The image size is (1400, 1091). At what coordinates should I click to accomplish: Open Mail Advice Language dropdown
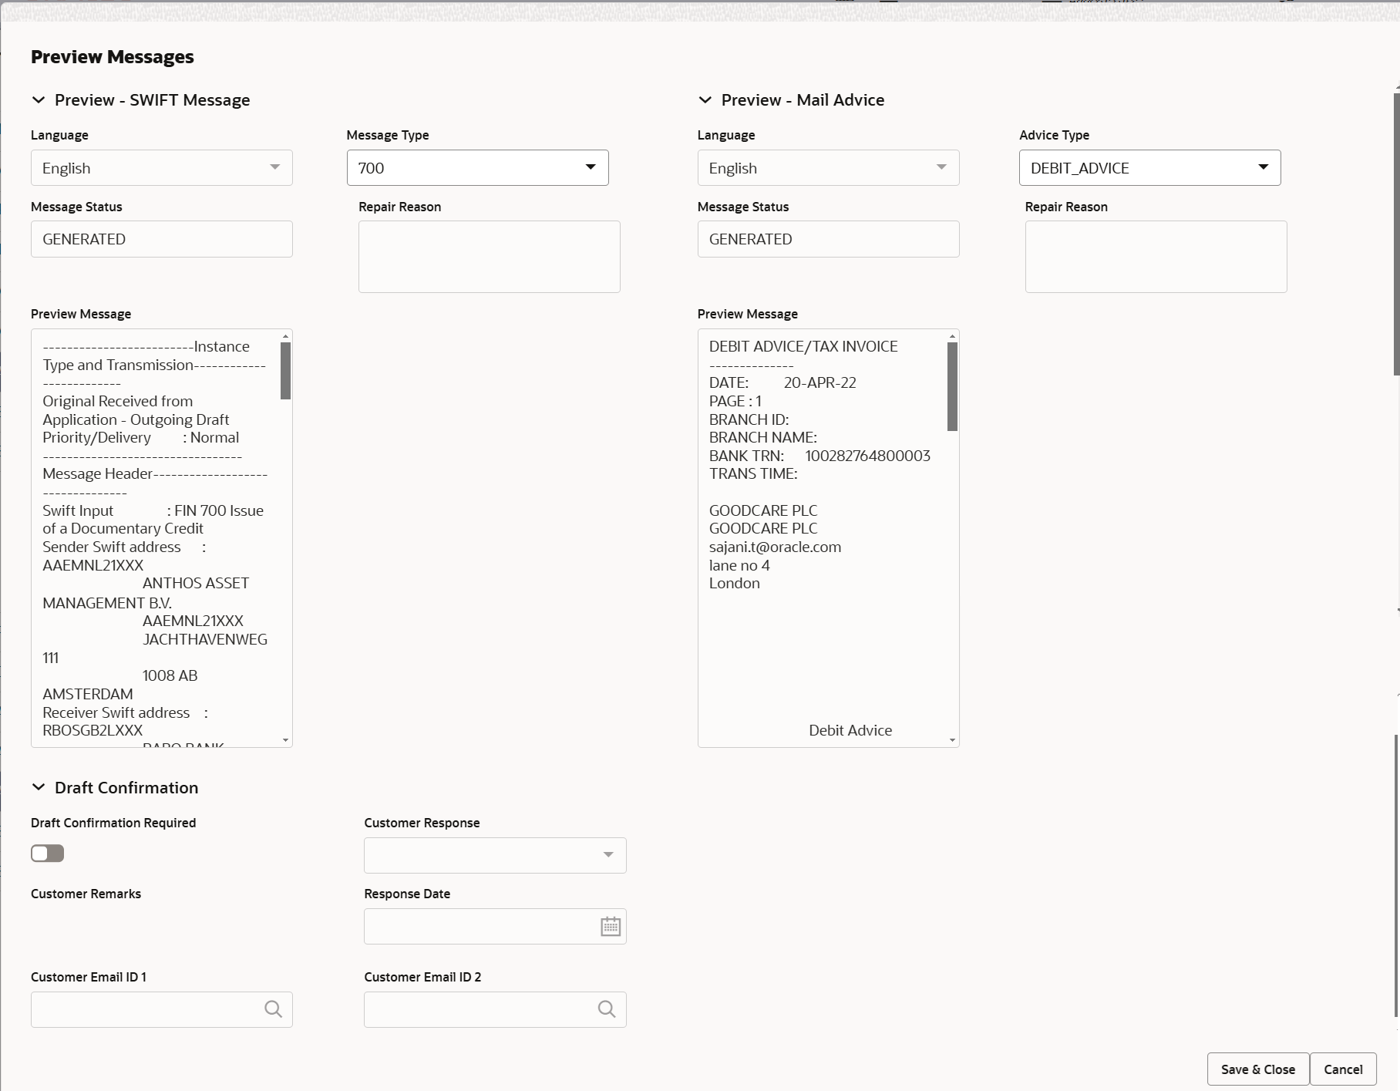pos(828,167)
